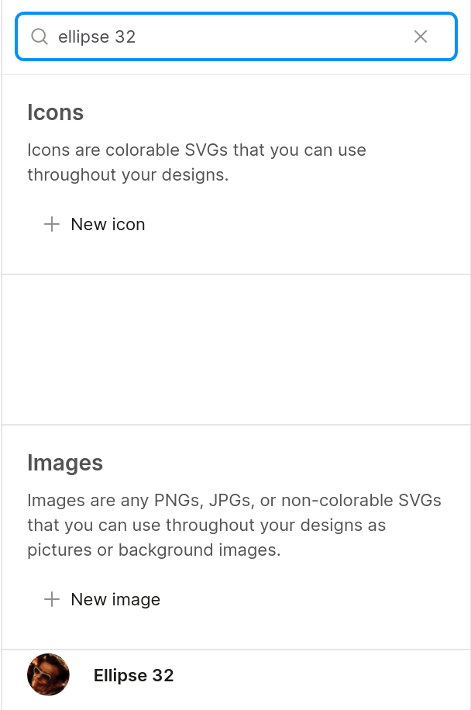Clear the search with the X icon

pos(421,36)
